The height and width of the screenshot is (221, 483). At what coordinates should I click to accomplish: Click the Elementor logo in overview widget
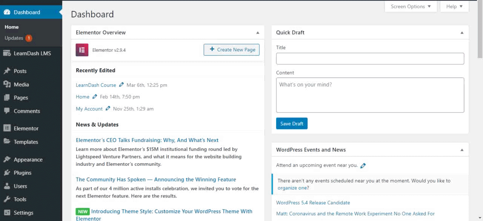click(82, 50)
